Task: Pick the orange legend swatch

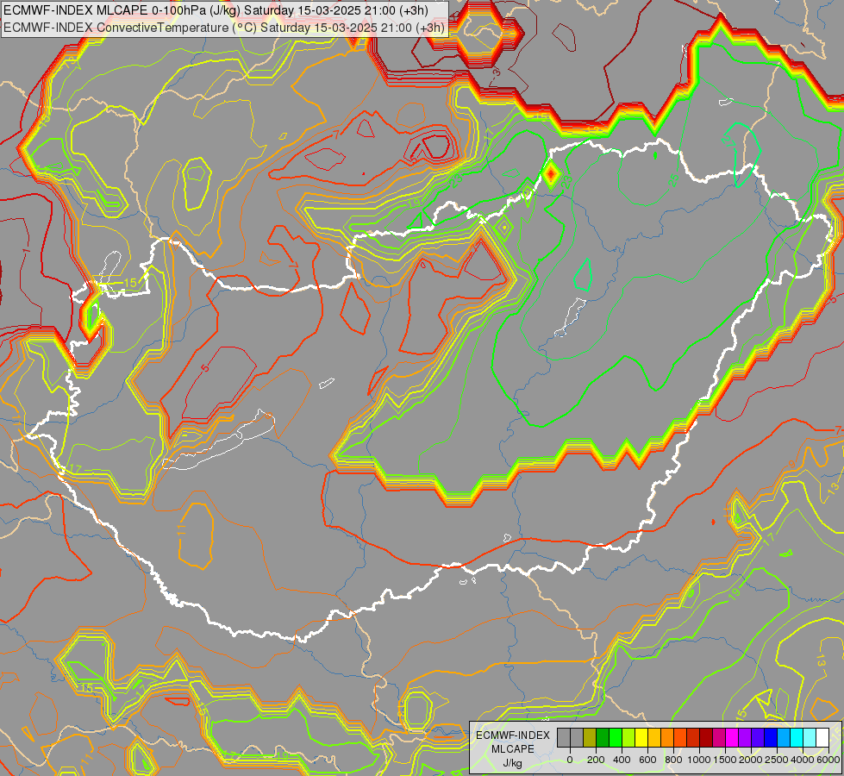Action: [x=667, y=738]
